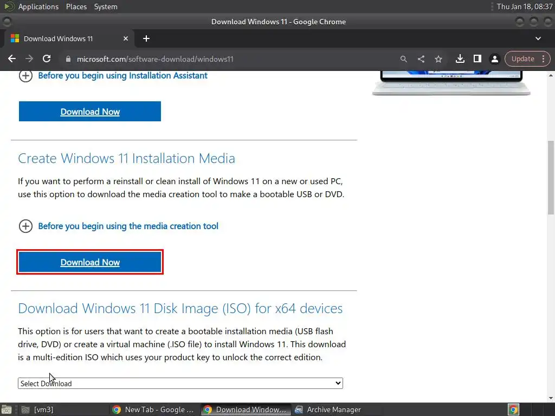Click Download Now for Create Installation Media
555x416 pixels.
tap(90, 262)
